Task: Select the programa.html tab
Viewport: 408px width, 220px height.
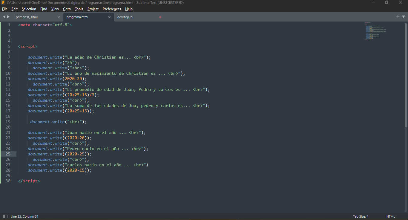Action: [x=77, y=17]
